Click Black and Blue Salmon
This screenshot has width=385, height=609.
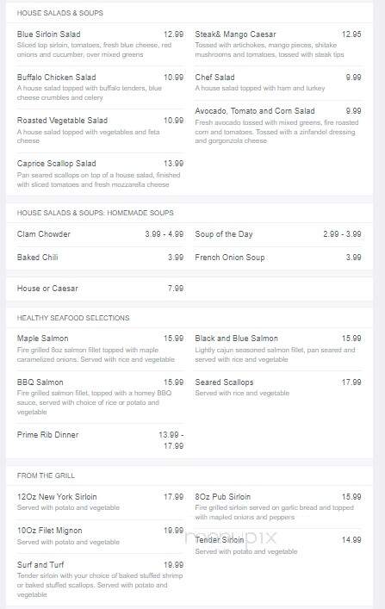278,348
